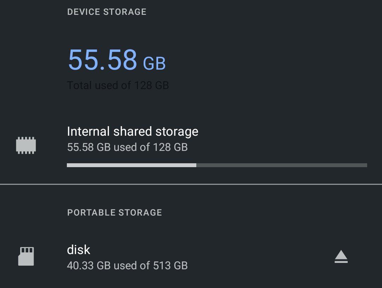Tap the SD card icon
The width and height of the screenshot is (382, 288).
pos(26,256)
